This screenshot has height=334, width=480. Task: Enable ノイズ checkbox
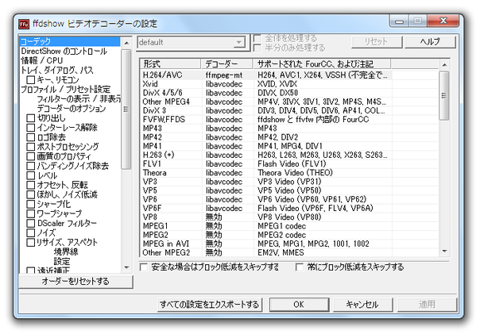(x=31, y=232)
